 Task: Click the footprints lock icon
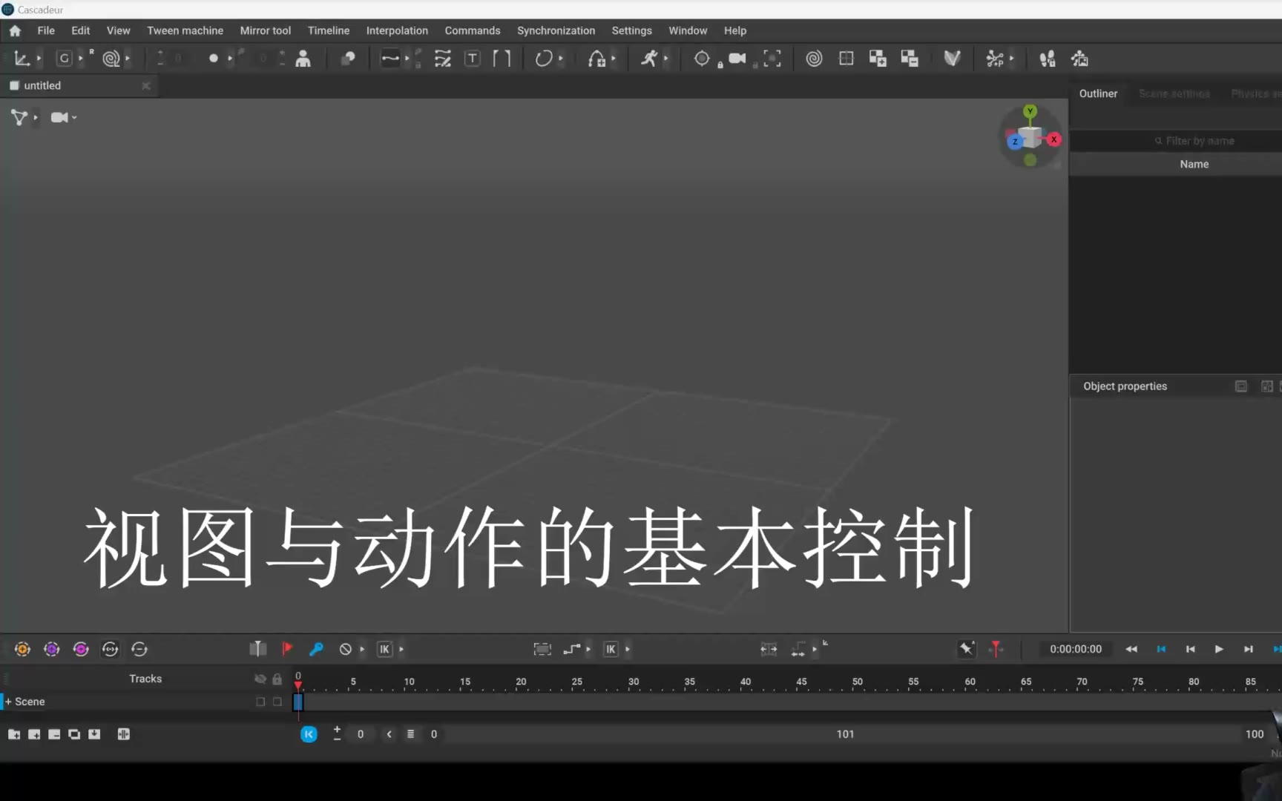1048,59
